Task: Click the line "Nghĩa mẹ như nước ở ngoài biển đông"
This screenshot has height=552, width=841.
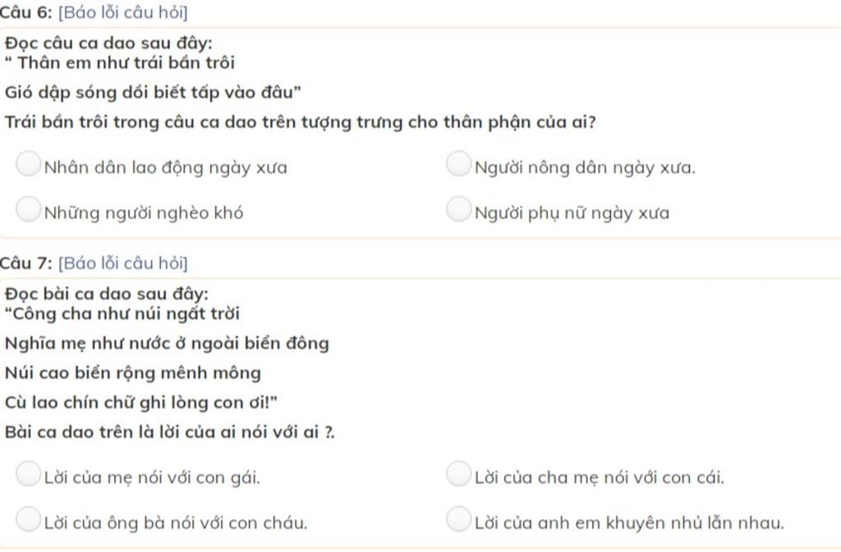Action: click(167, 343)
